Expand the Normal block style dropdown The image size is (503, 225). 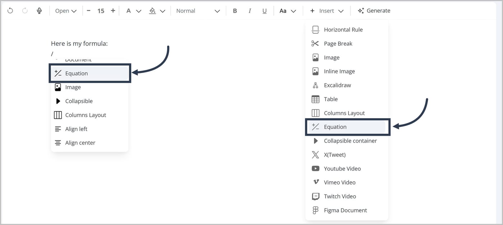tap(198, 11)
